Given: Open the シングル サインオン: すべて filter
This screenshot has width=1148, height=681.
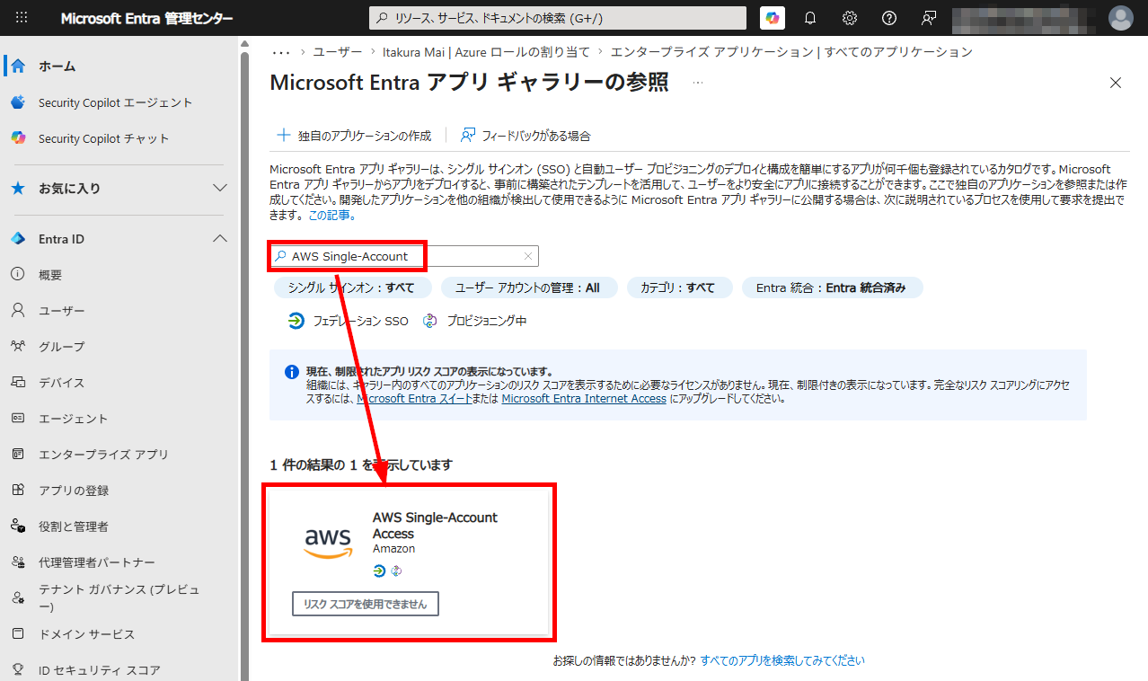Looking at the screenshot, I should 352,287.
